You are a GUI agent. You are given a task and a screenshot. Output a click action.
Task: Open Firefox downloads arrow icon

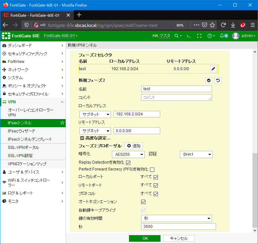[233, 25]
